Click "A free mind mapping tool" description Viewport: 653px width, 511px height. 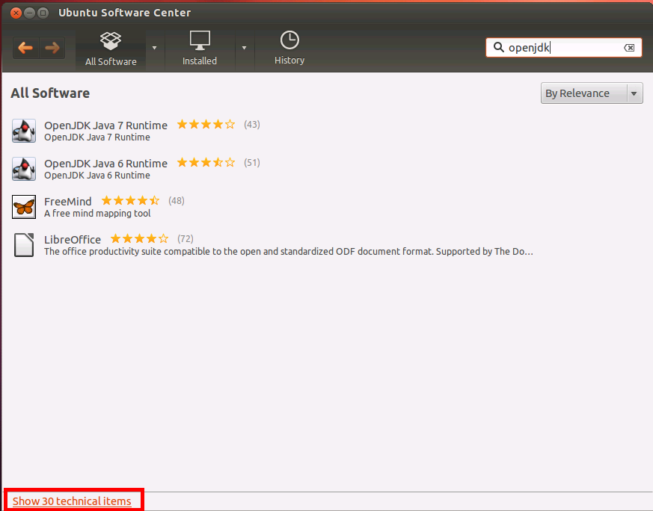pyautogui.click(x=97, y=214)
